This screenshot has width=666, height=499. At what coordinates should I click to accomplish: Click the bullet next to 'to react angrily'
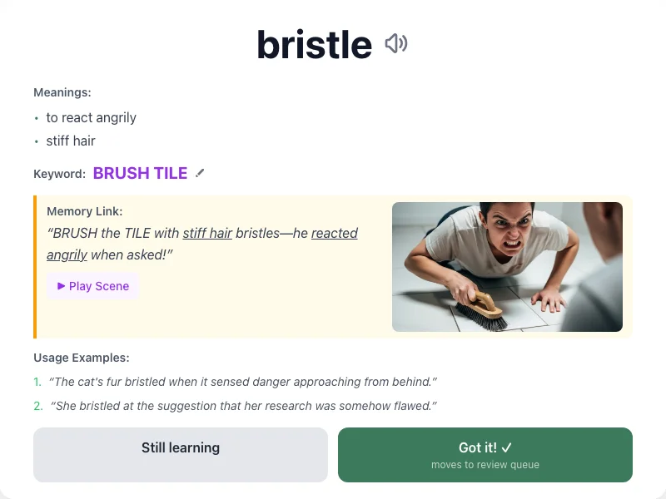(35, 118)
